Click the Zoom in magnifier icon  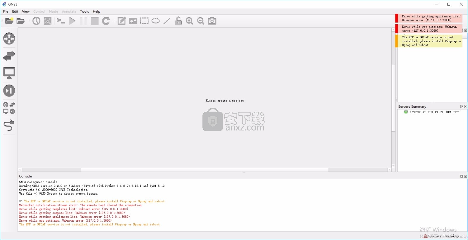[x=190, y=21]
